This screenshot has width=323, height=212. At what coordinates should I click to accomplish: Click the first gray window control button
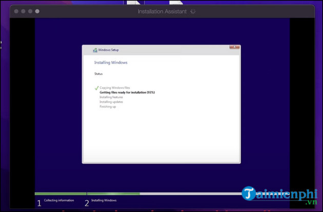[x=16, y=11]
